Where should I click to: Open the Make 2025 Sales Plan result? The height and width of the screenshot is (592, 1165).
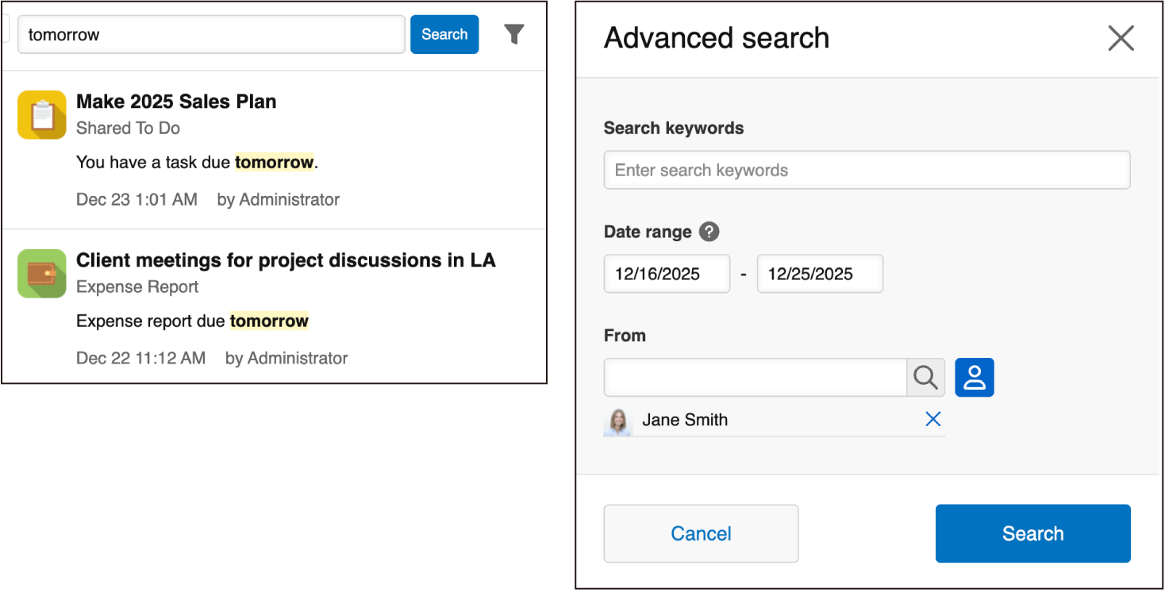pyautogui.click(x=176, y=102)
